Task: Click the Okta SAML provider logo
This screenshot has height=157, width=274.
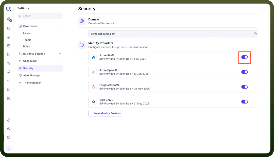Action: (x=94, y=102)
